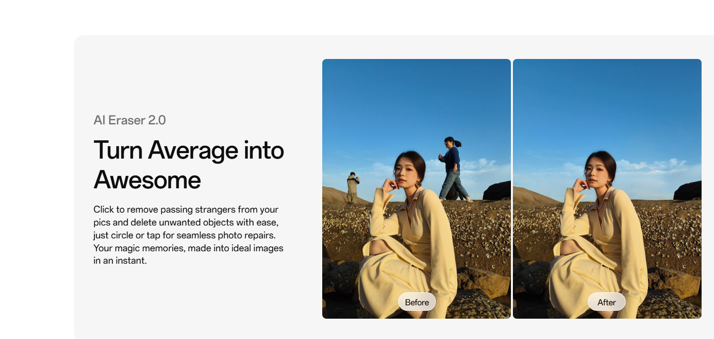
Task: Click the "AI Eraser 2.0" subtitle
Action: 130,120
